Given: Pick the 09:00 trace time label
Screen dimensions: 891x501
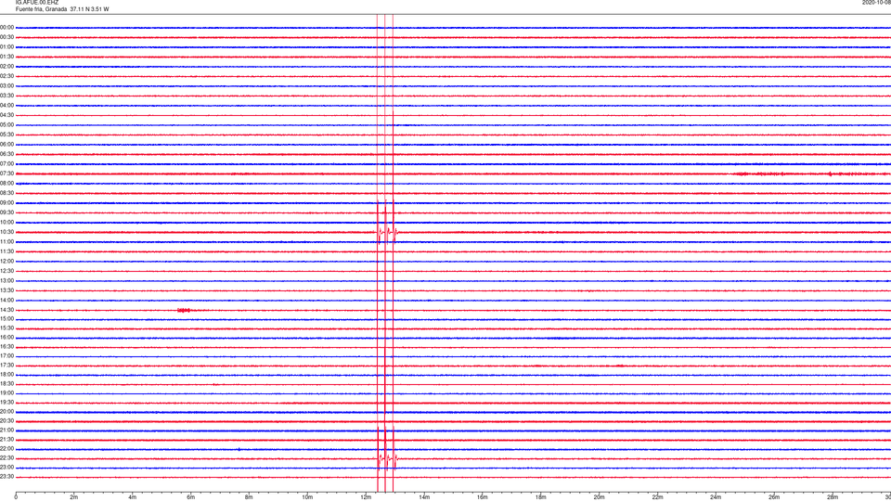Looking at the screenshot, I should [6, 203].
